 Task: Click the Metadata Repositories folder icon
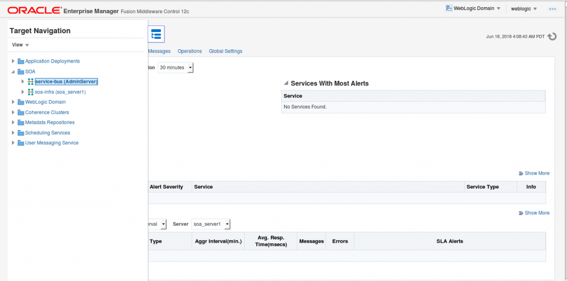(20, 122)
